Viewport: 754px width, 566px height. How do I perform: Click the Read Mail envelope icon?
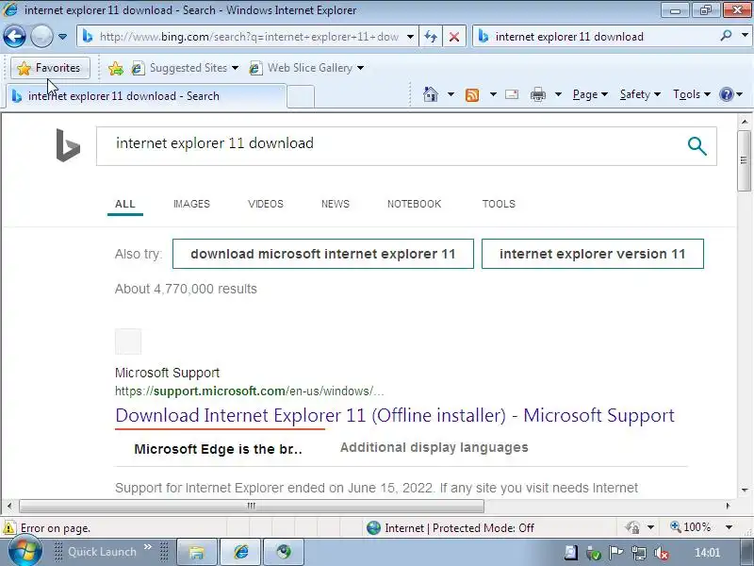512,94
